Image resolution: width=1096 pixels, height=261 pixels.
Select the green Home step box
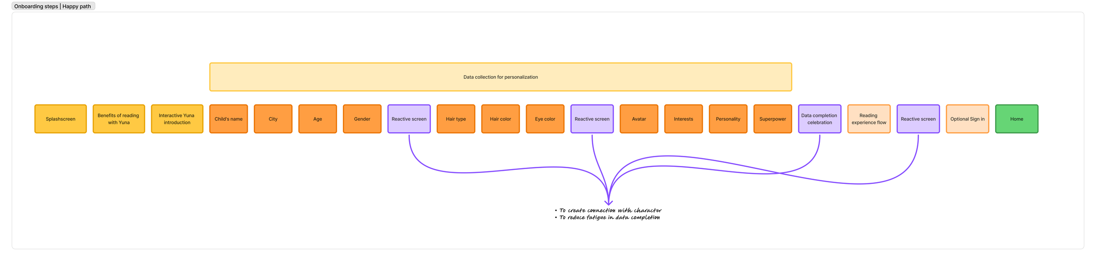[x=1017, y=119]
